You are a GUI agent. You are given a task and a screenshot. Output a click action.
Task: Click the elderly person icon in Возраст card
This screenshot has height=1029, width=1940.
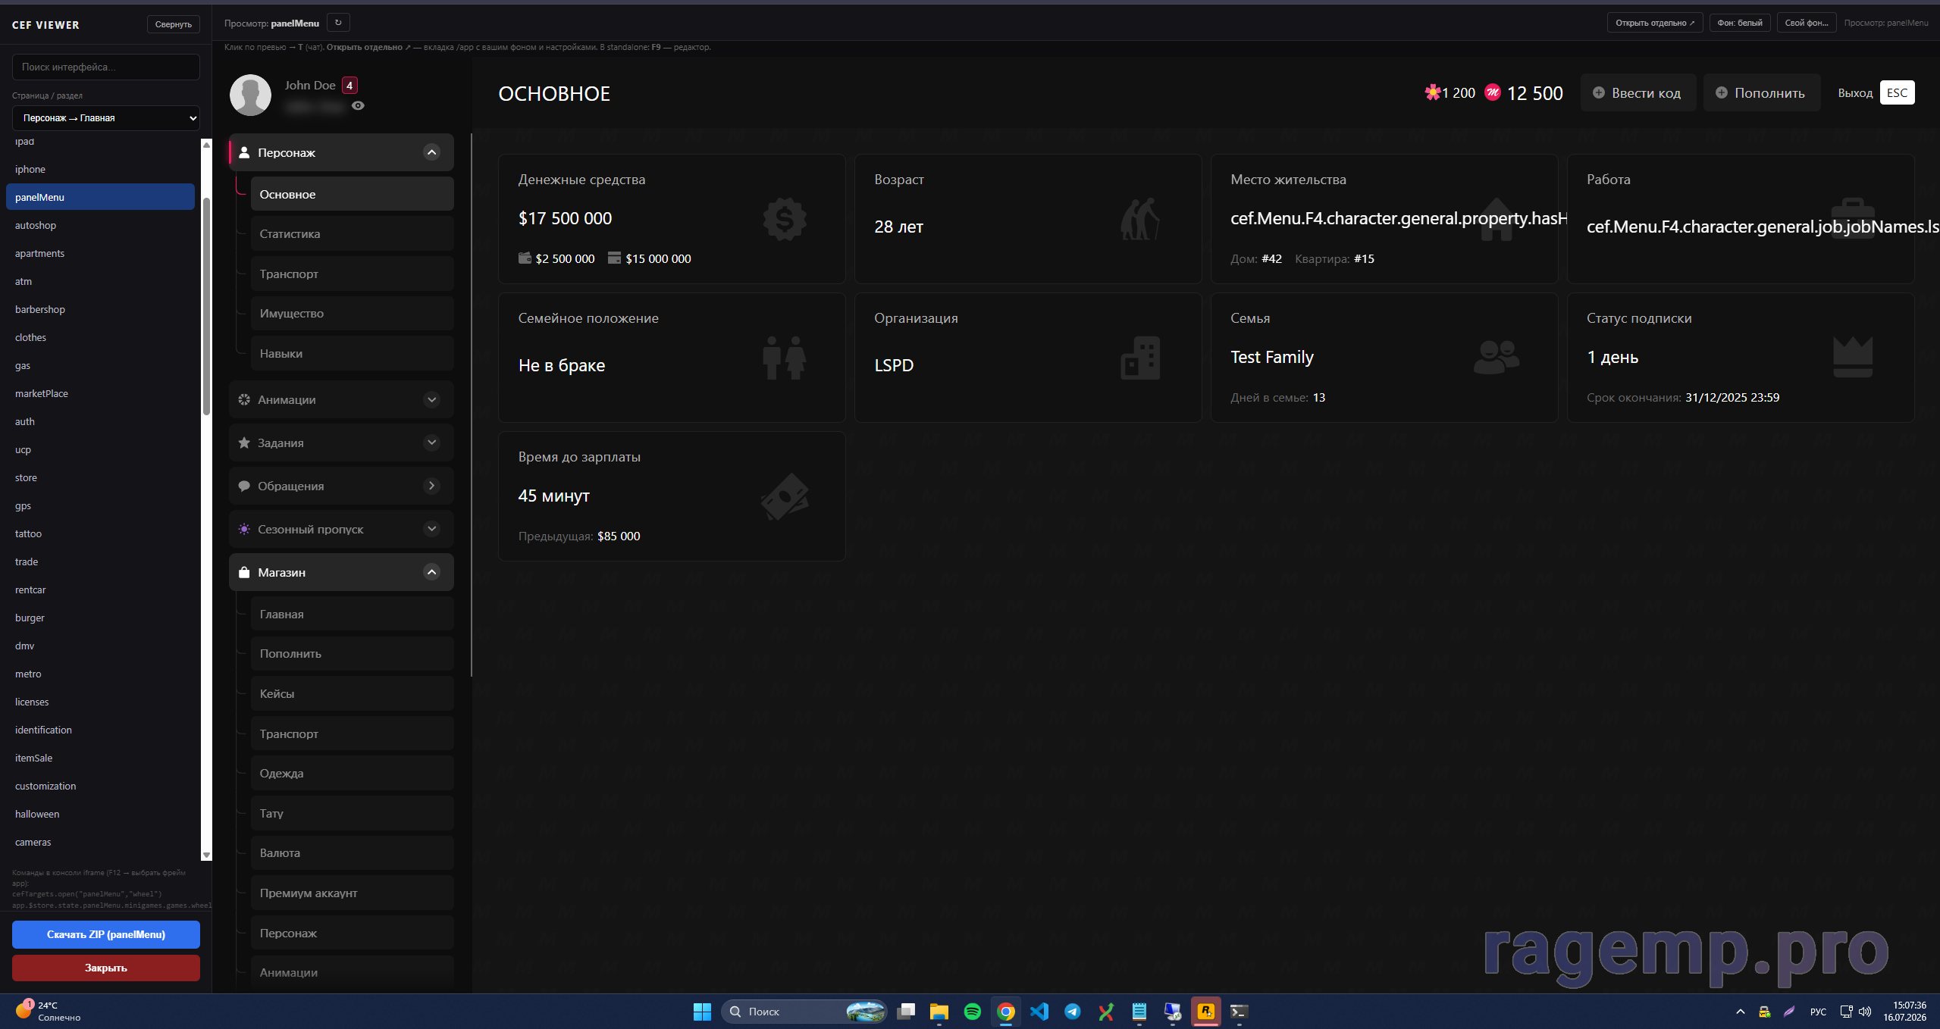[x=1140, y=219]
